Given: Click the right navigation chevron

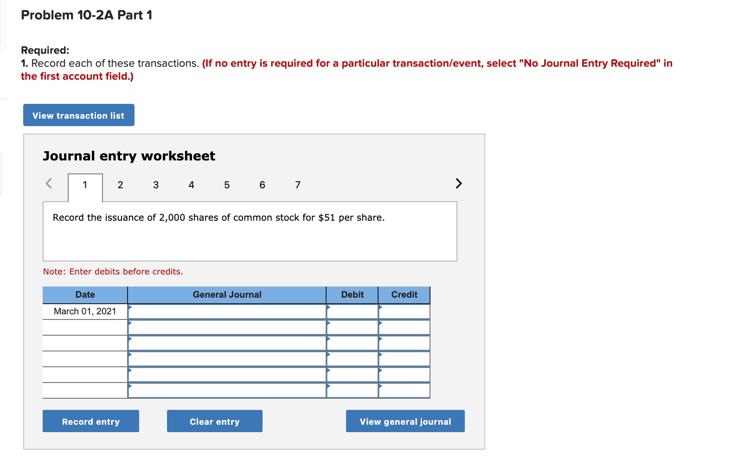Looking at the screenshot, I should tap(458, 184).
